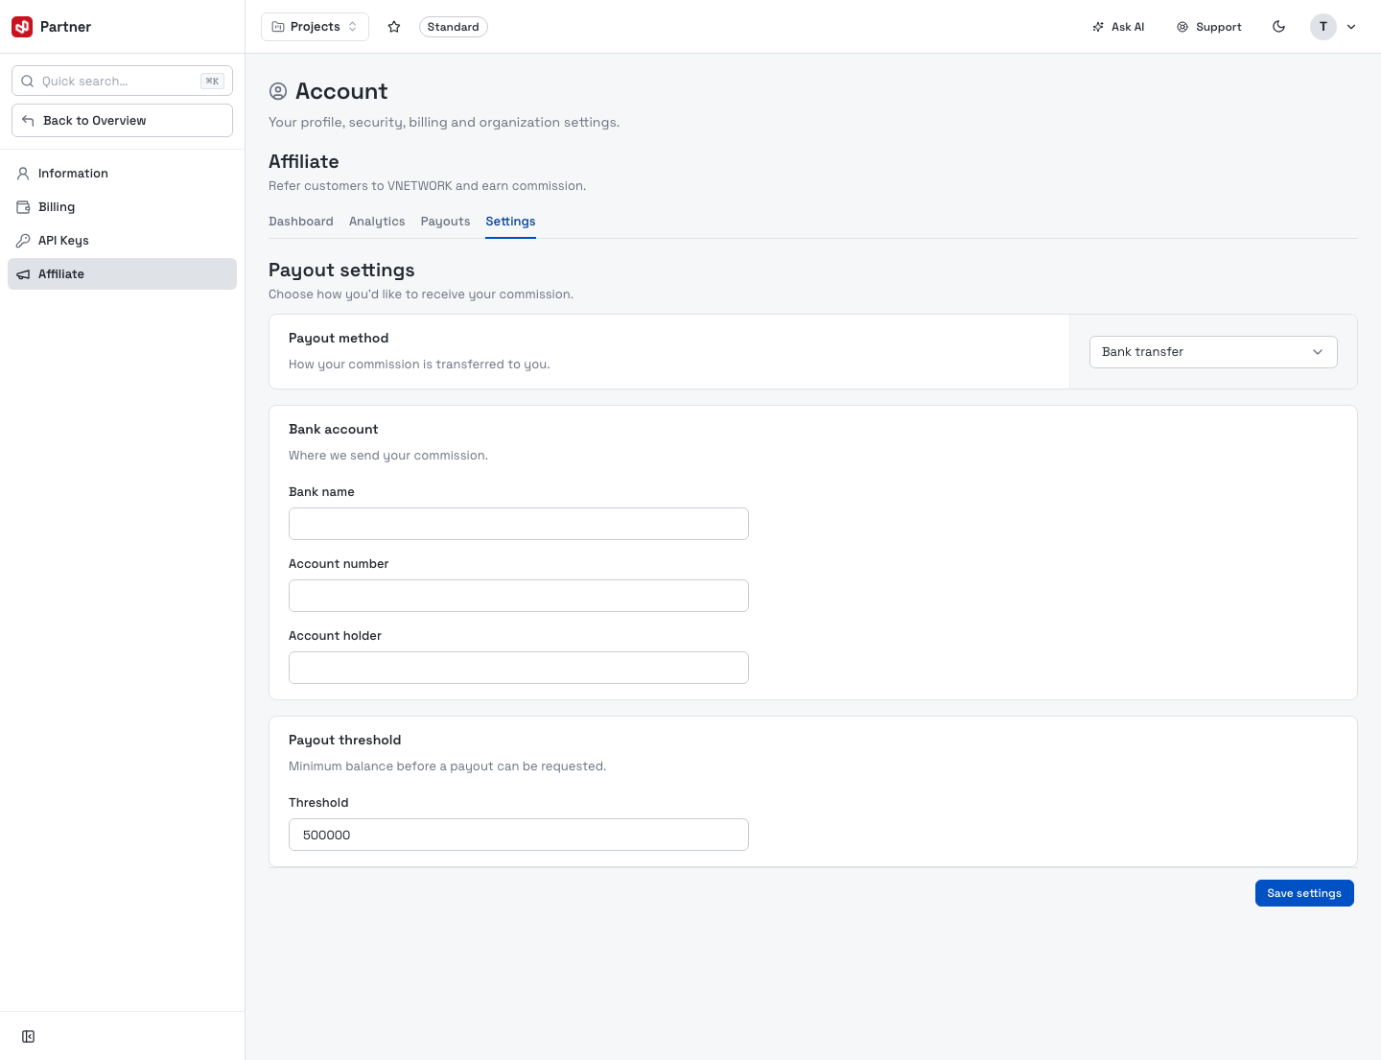Toggle dark mode moon icon

point(1278,27)
